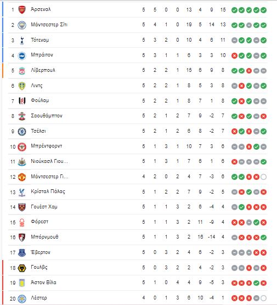Screen dimensions: 277x305
Task: Click Manchester City's grey draw form icon
Action: 249,25
